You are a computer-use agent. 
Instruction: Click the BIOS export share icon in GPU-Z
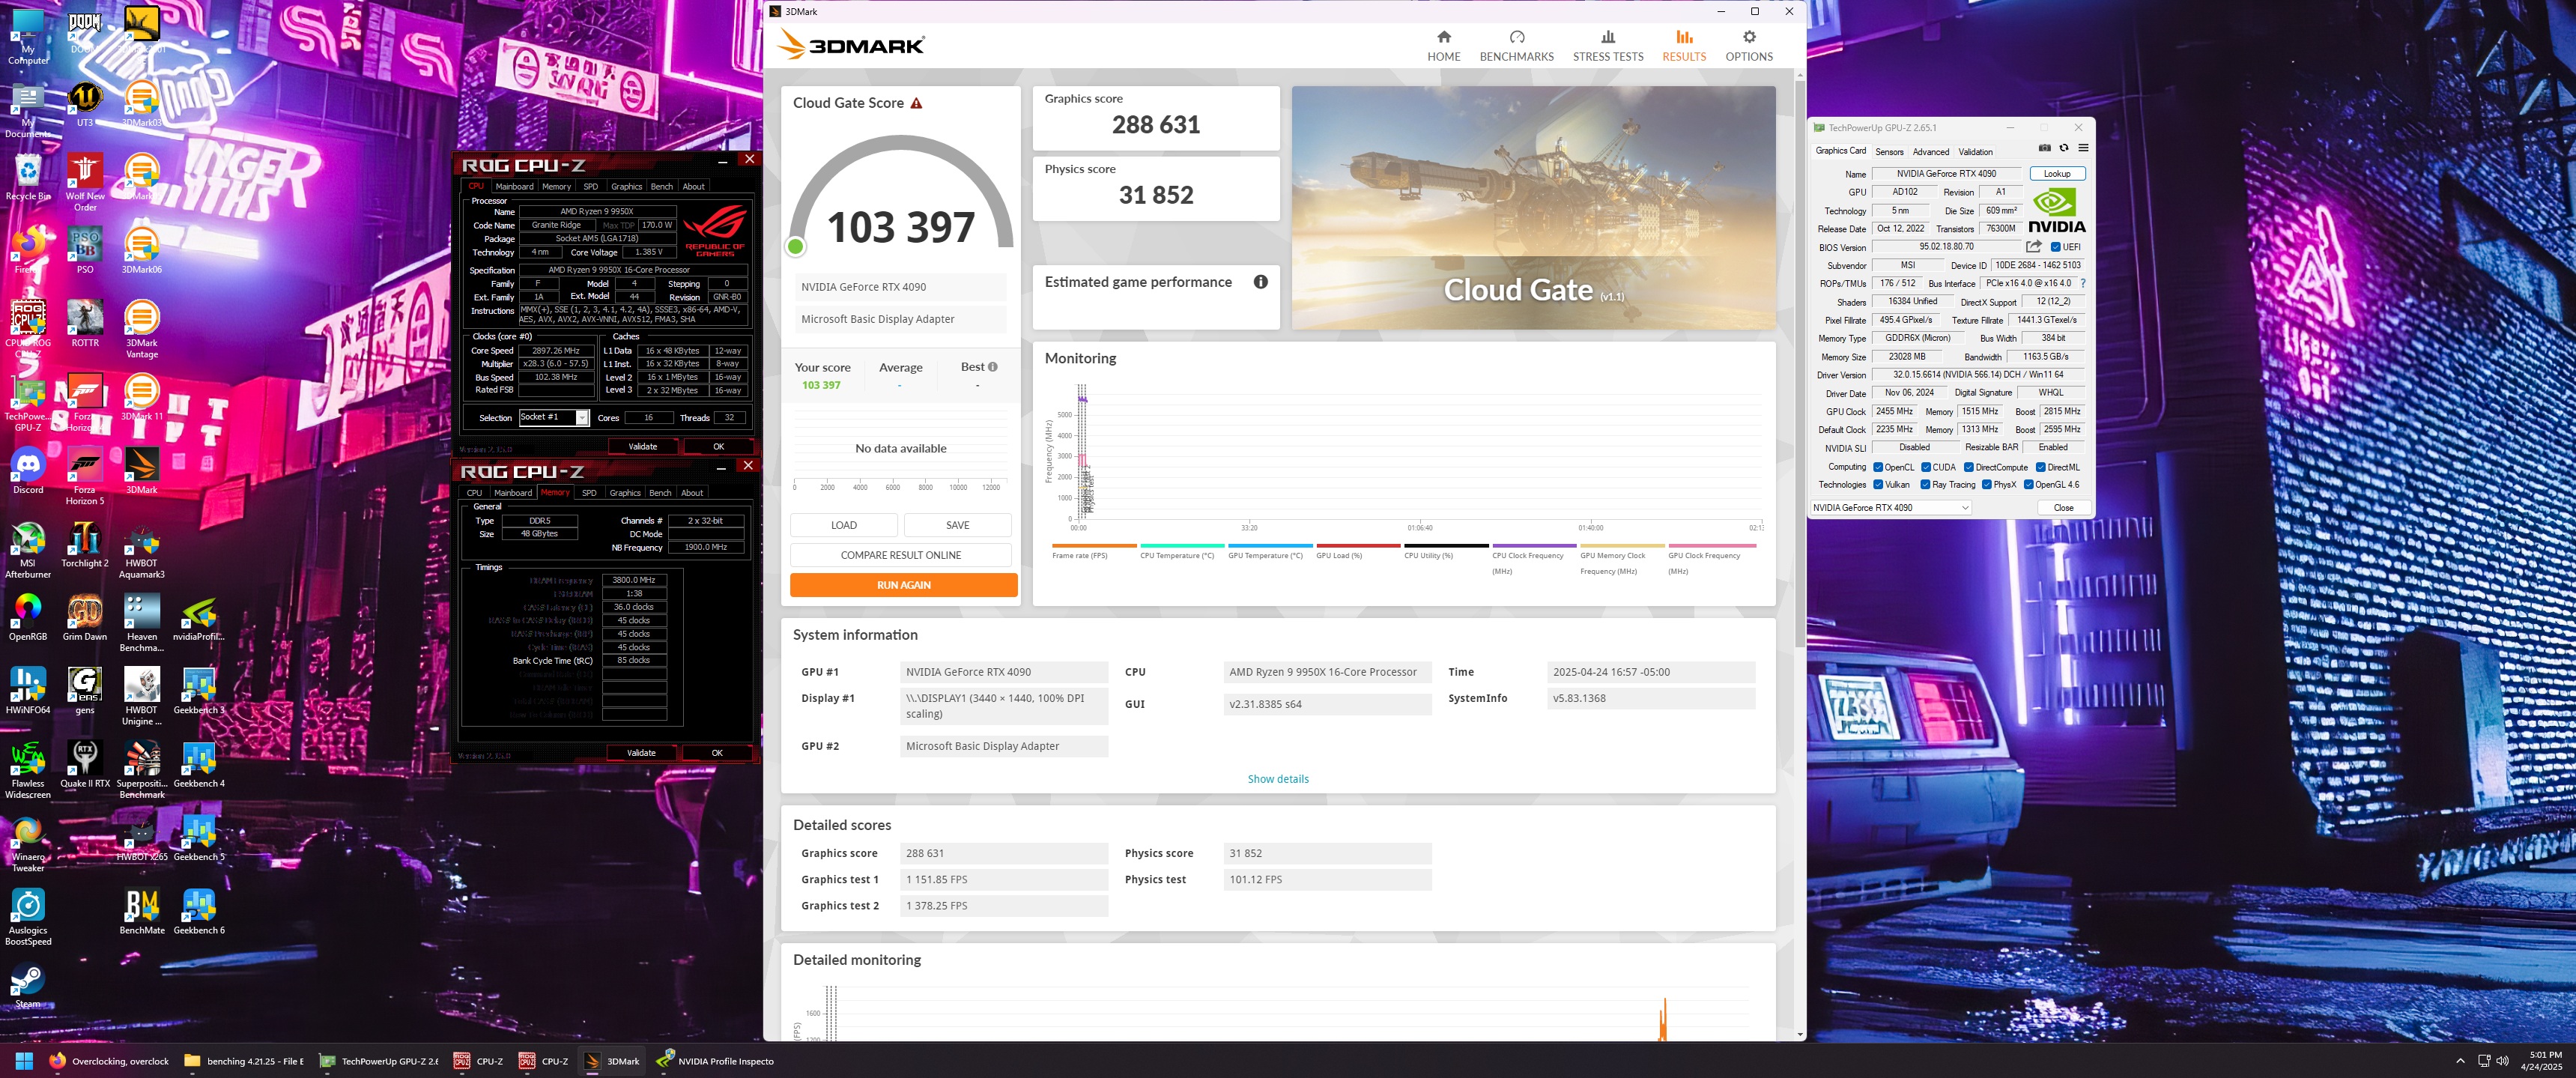(x=2033, y=246)
